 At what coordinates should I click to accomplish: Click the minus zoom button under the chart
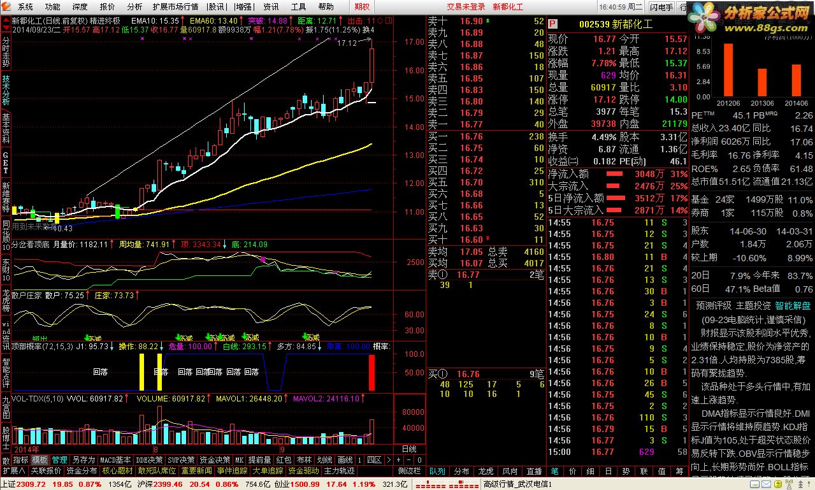(408, 459)
